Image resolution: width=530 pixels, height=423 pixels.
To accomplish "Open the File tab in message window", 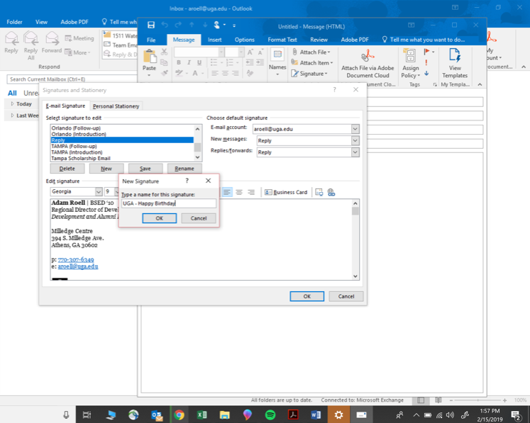I will click(151, 40).
